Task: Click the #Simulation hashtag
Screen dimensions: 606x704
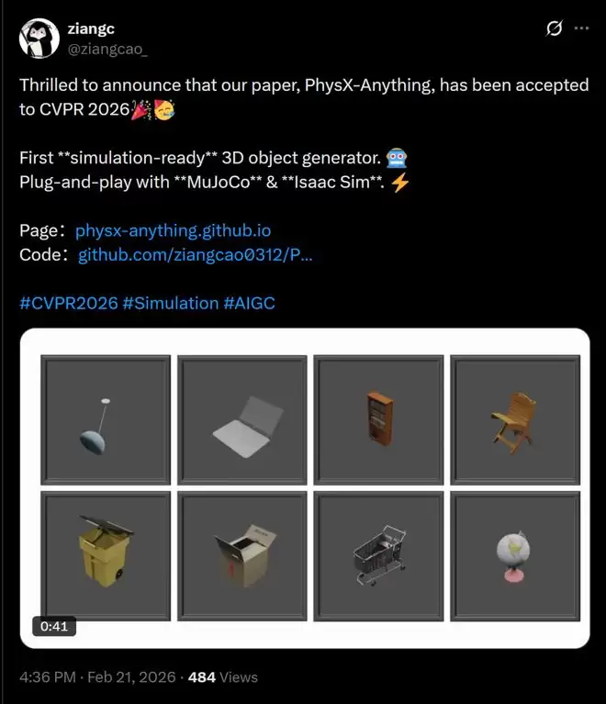Action: 170,303
